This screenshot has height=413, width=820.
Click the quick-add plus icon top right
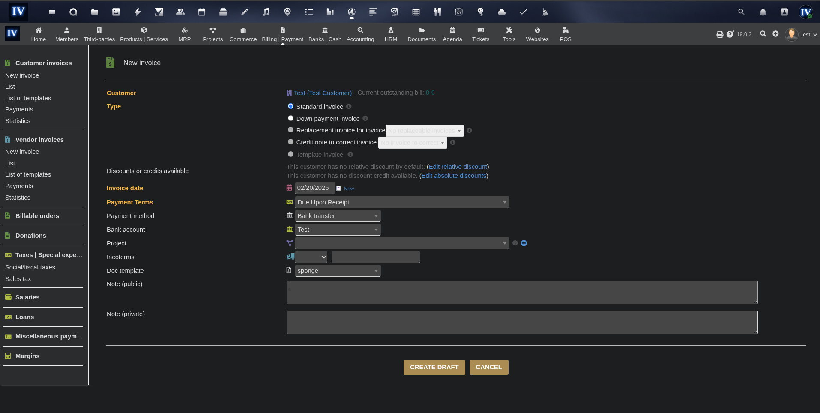click(776, 34)
